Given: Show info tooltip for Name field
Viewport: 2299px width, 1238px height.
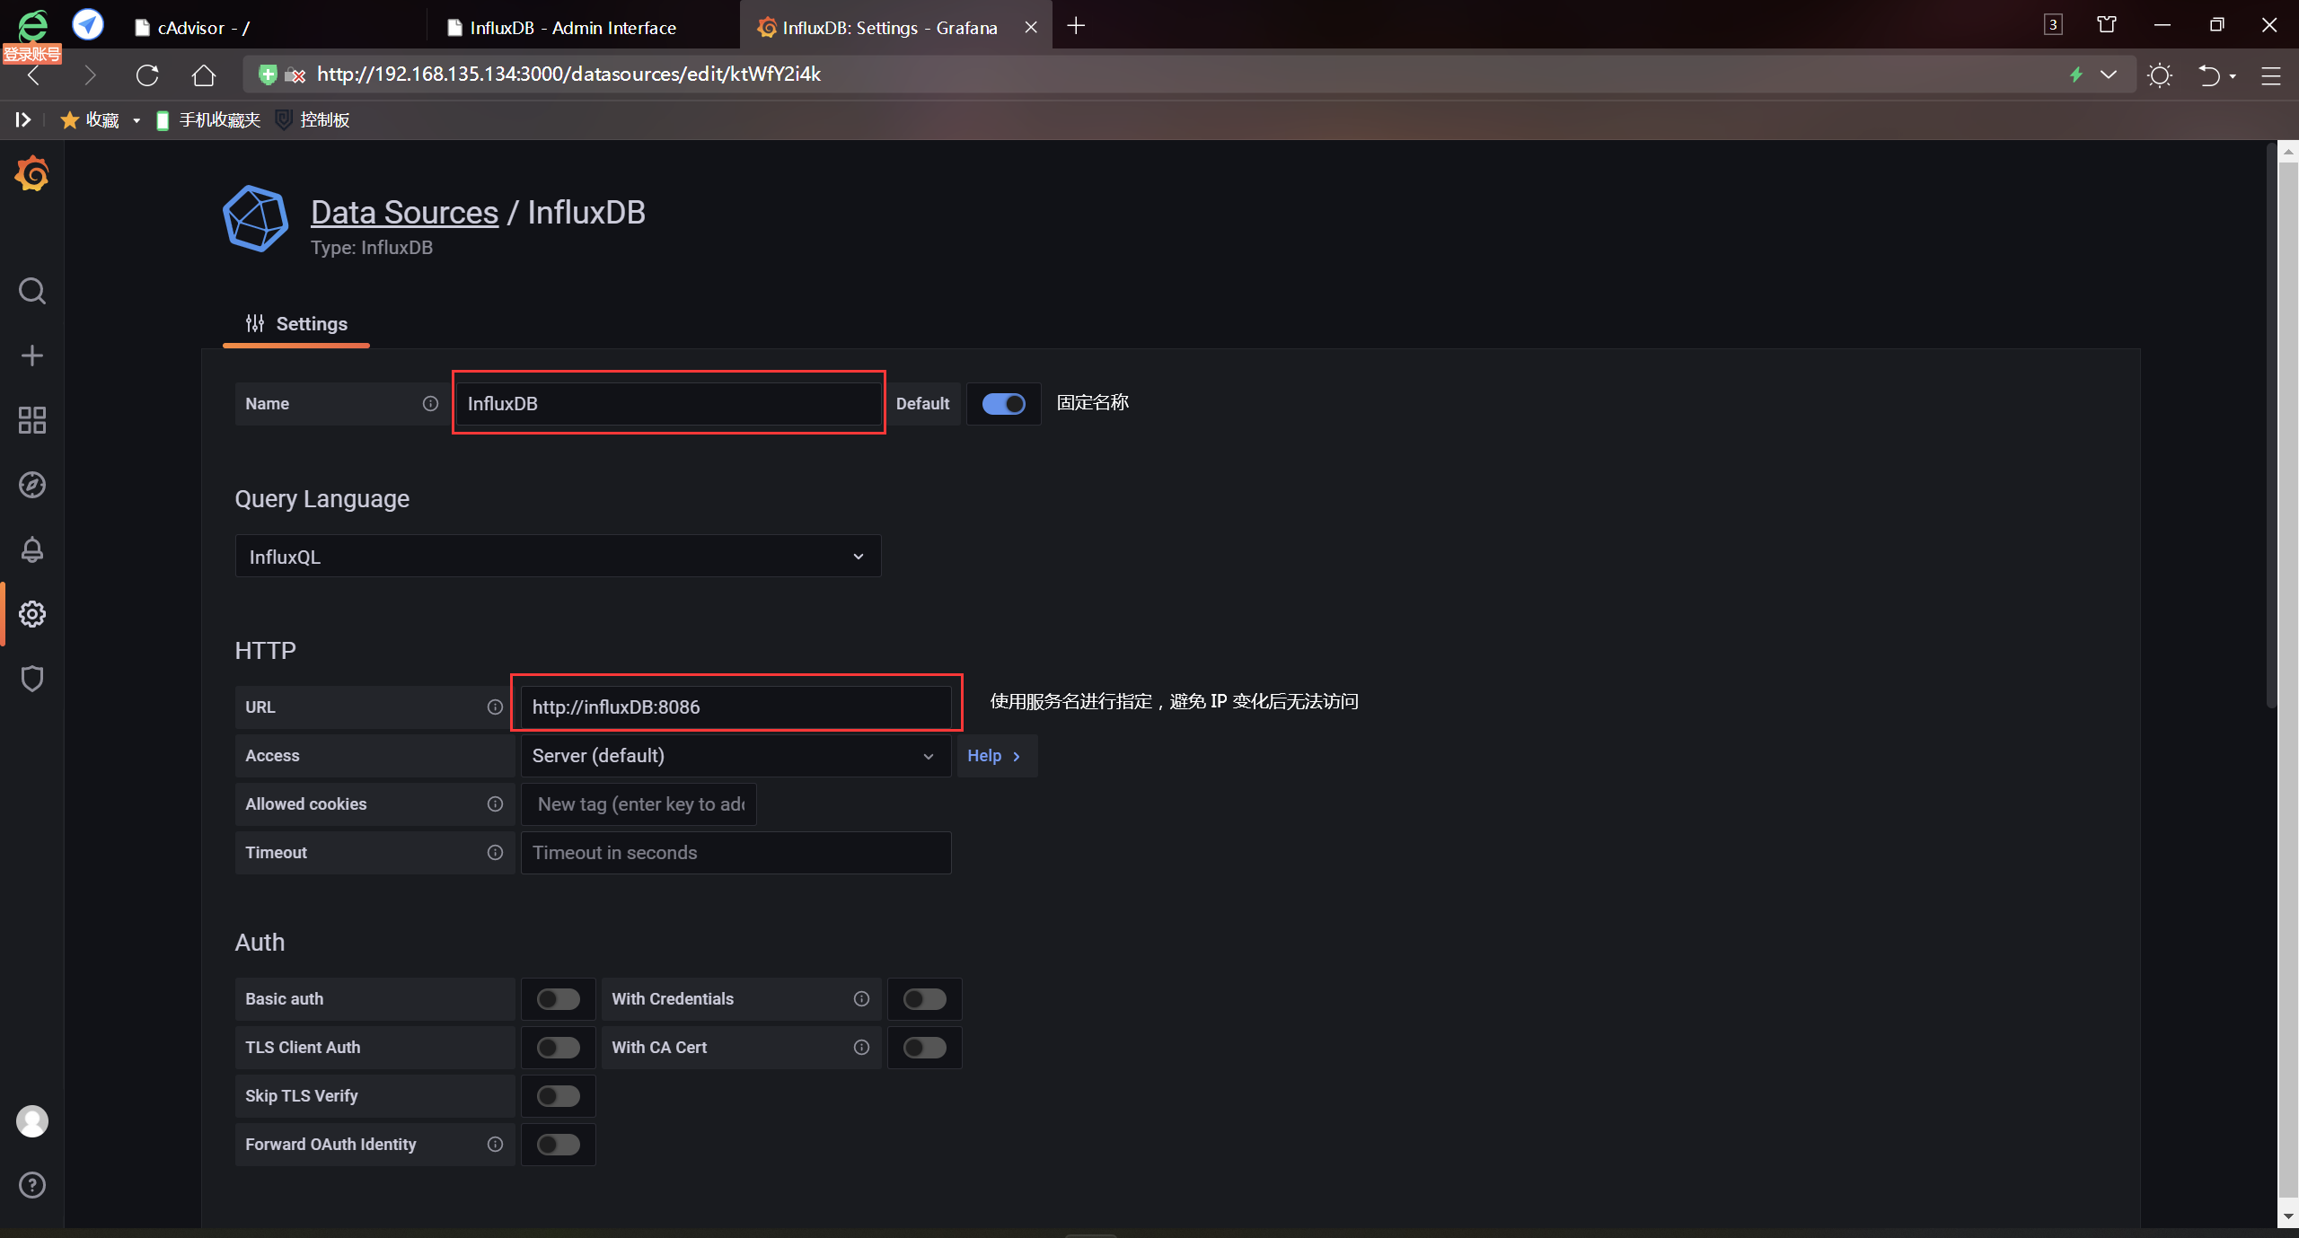Looking at the screenshot, I should [x=431, y=404].
